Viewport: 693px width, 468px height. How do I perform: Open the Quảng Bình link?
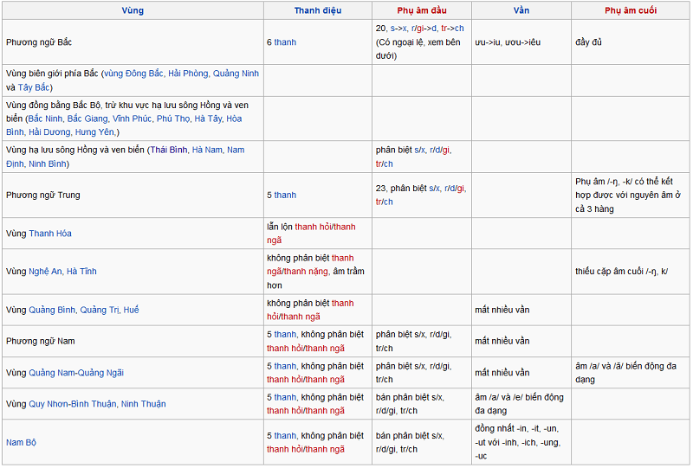pyautogui.click(x=52, y=310)
